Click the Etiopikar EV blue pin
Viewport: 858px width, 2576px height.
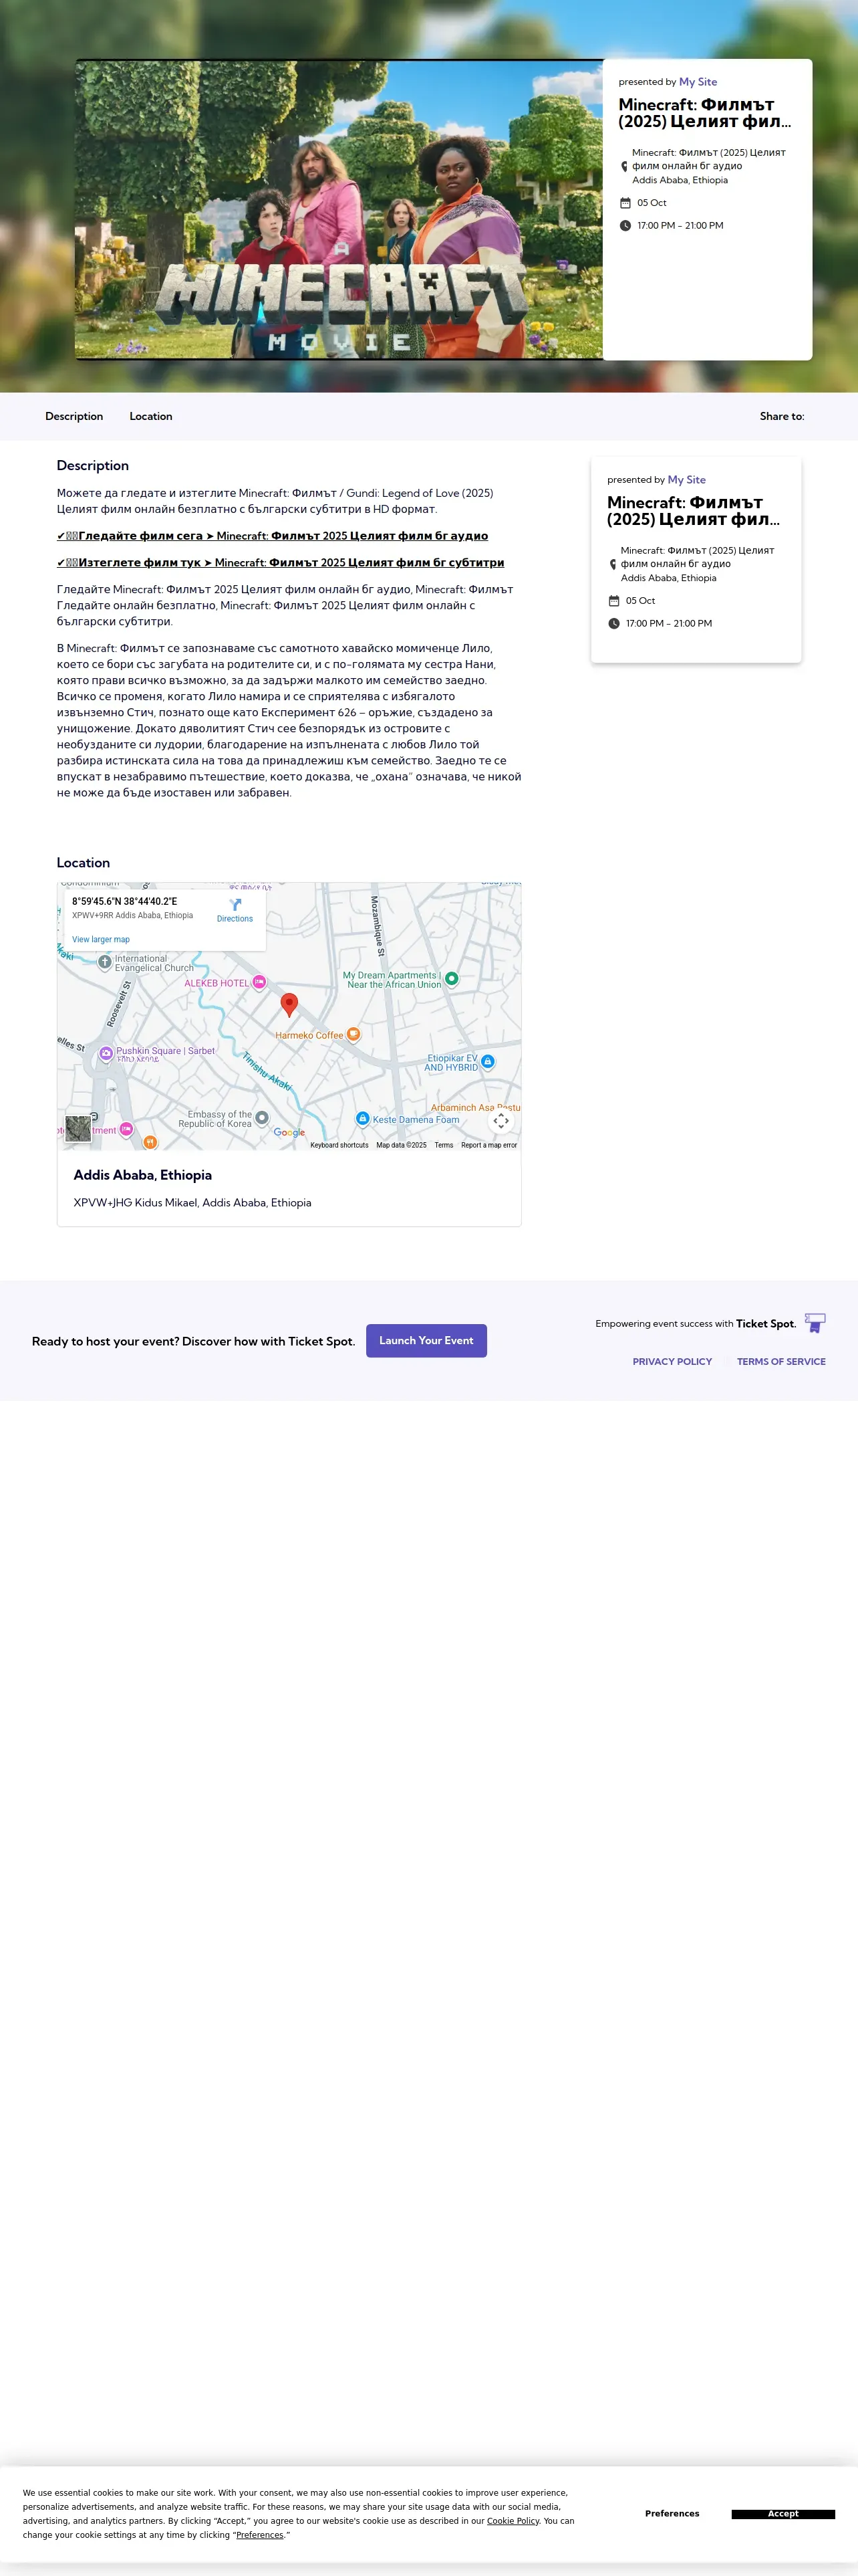pyautogui.click(x=487, y=1062)
